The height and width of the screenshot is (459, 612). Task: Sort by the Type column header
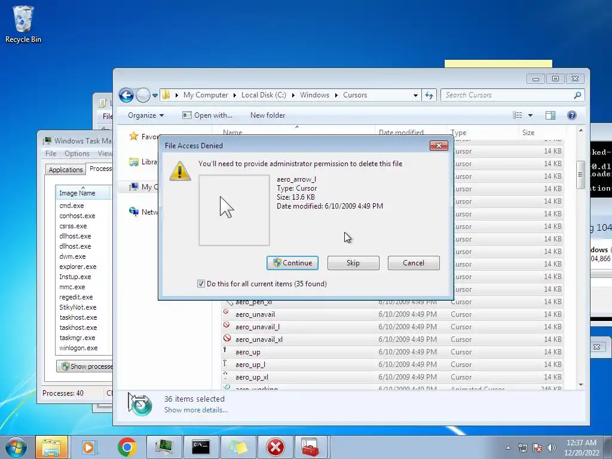[482, 132]
